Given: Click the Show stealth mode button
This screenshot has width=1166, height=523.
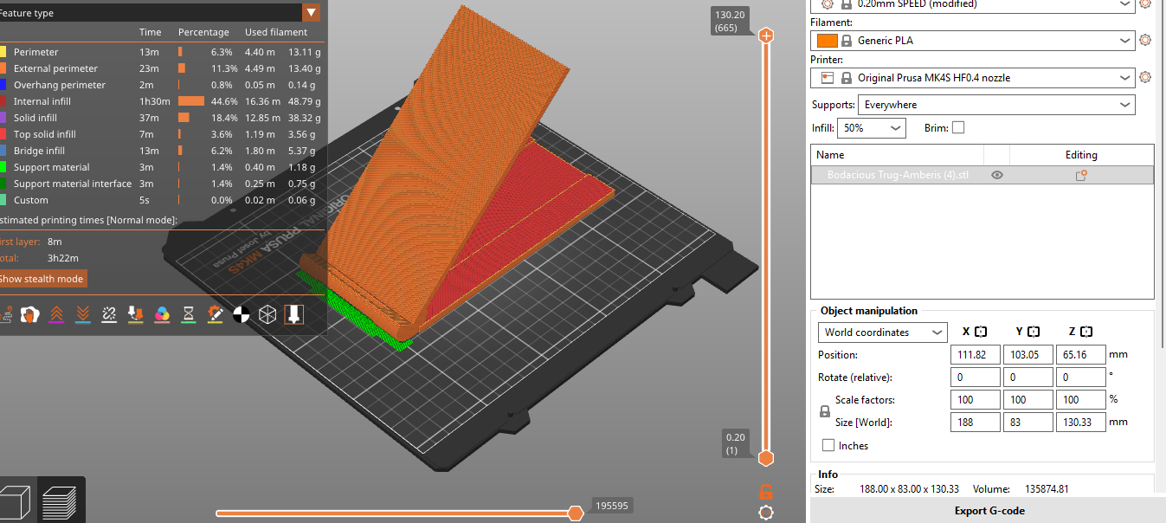Looking at the screenshot, I should coord(42,279).
